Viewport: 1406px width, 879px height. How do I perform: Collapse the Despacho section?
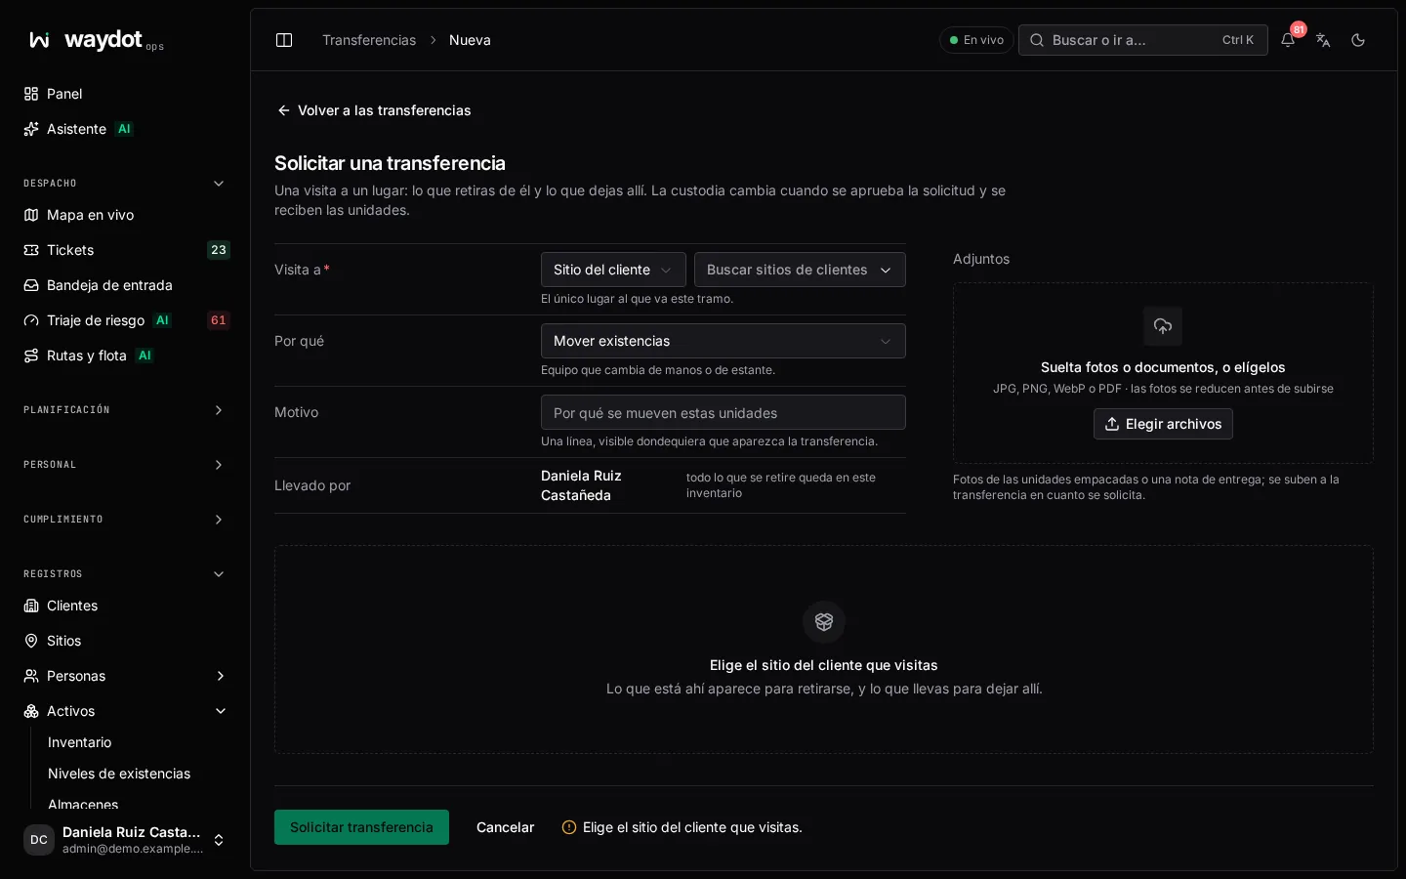point(125,184)
